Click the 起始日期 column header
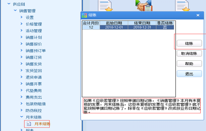 point(114,23)
